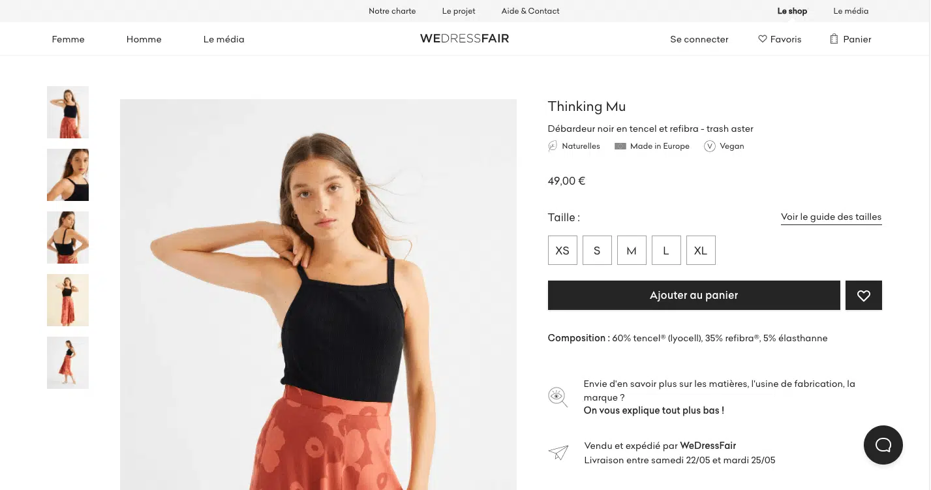Open the chat support bubble
931x490 pixels.
(x=883, y=445)
